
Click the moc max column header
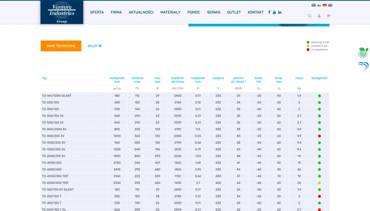(157, 80)
